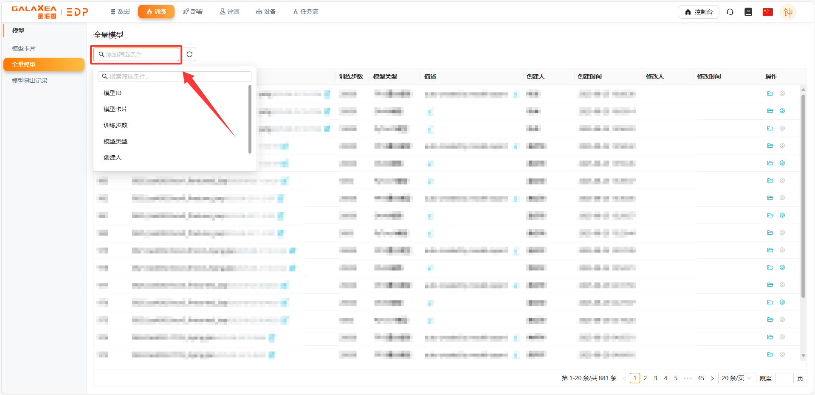Pick 创建人 in the filter dropdown
The height and width of the screenshot is (395, 815).
(x=113, y=157)
